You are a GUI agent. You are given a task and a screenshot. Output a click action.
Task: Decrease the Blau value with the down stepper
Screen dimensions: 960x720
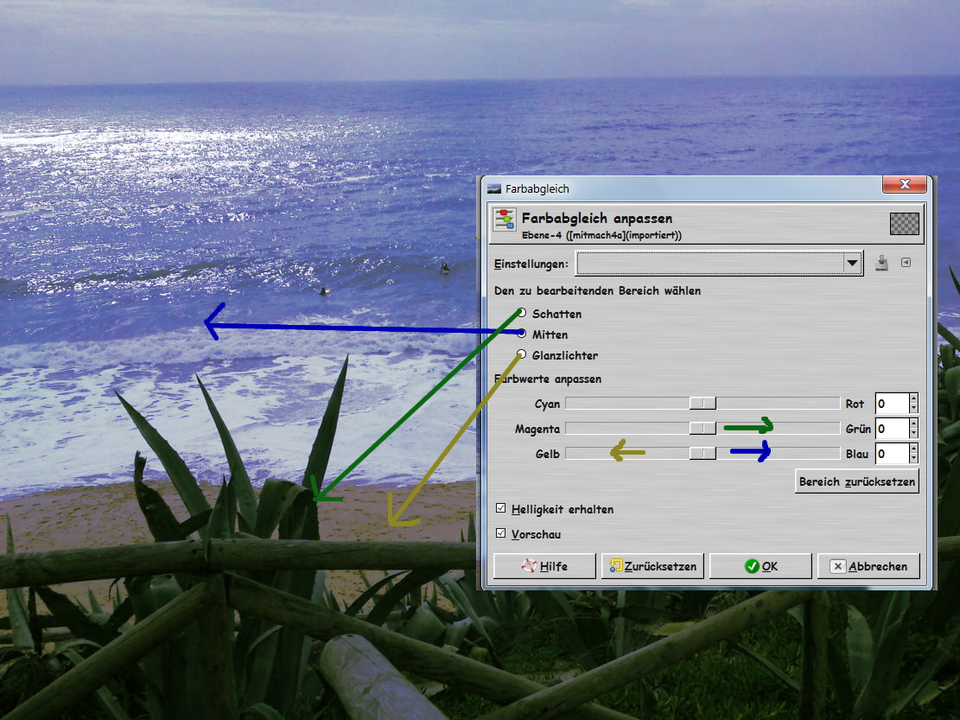(x=913, y=459)
